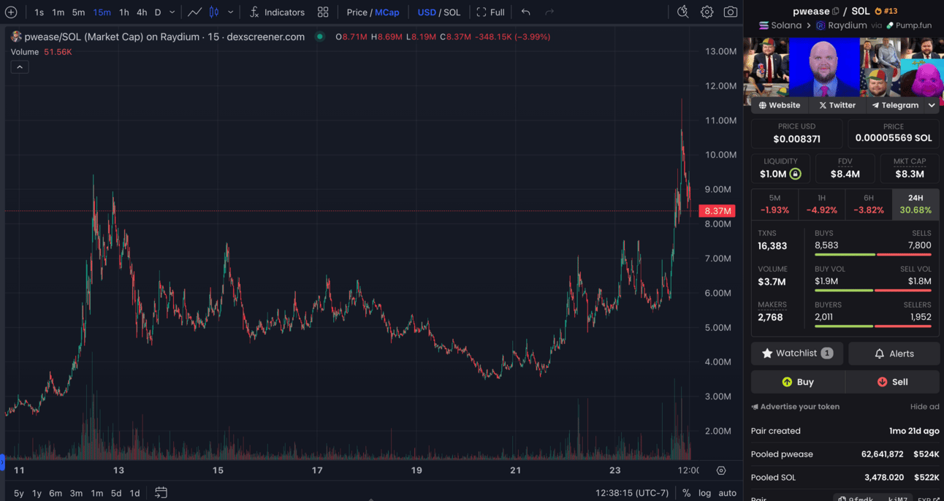The image size is (944, 501).
Task: Add a symbol with the plus circle icon
Action: tap(11, 12)
